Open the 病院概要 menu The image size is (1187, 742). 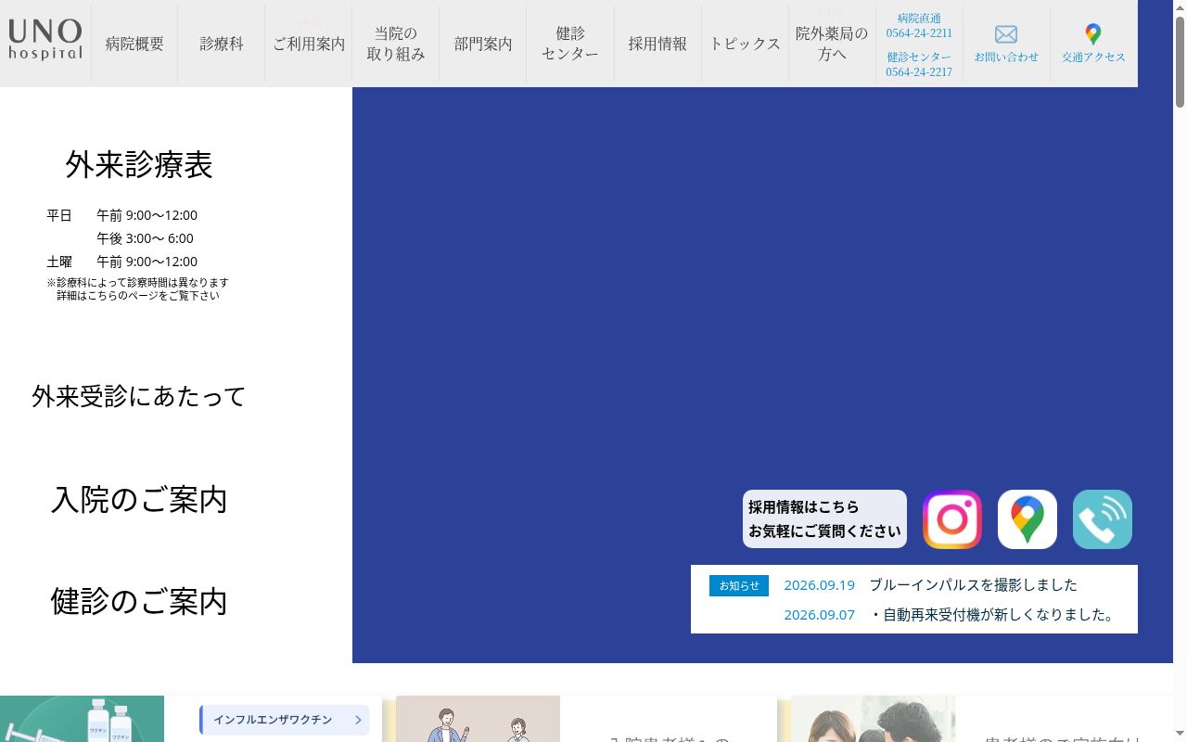134,44
